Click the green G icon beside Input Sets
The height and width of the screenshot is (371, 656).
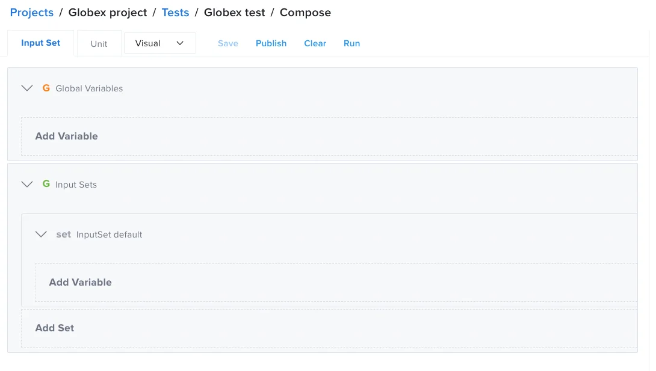pos(46,184)
